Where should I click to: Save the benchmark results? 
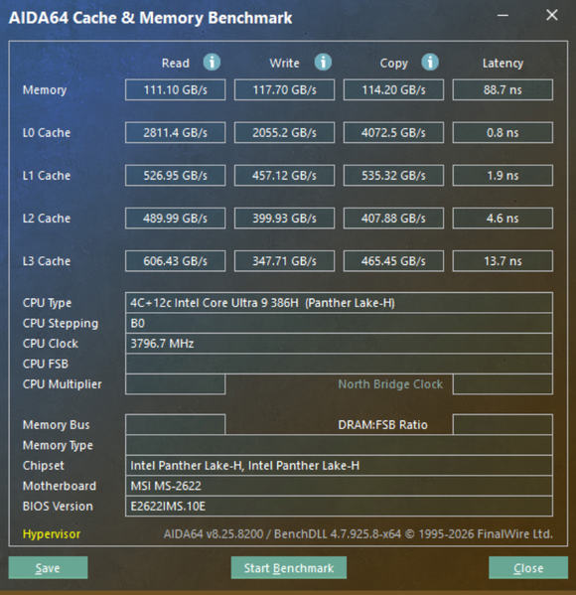click(x=49, y=567)
